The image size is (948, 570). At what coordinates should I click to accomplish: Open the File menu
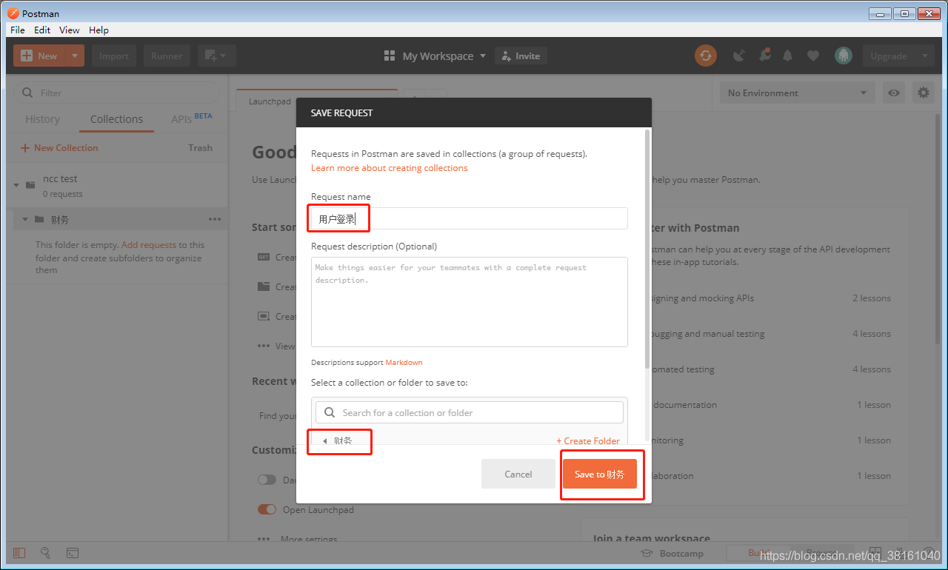point(18,30)
